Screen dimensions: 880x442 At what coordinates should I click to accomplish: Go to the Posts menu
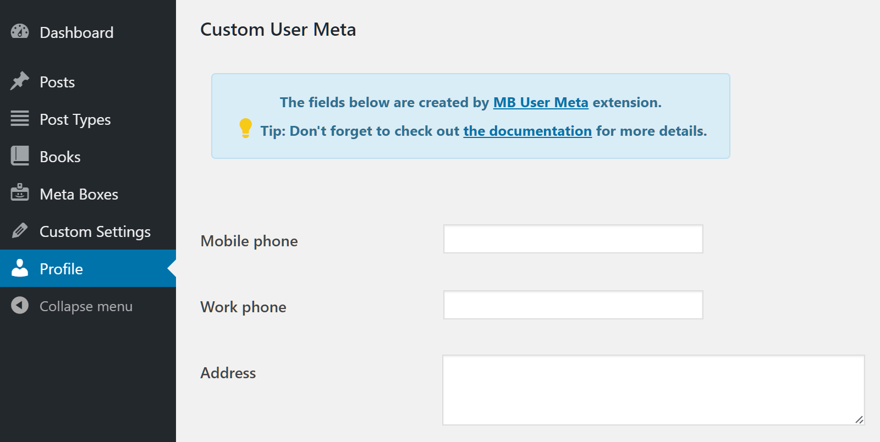(x=57, y=82)
